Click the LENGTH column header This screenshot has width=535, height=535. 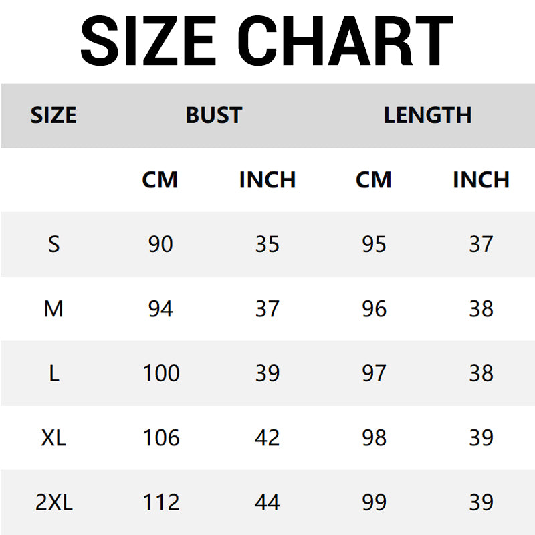(x=427, y=115)
